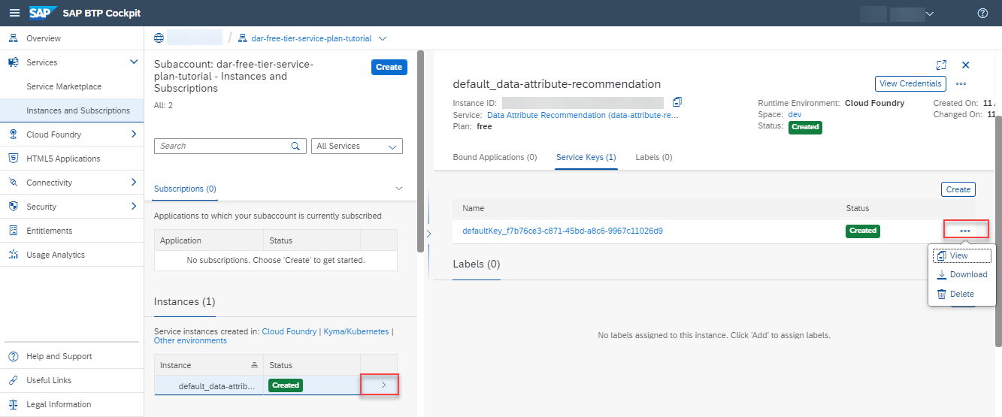The width and height of the screenshot is (1002, 417).
Task: Click the Help and Support icon
Action: pos(13,356)
